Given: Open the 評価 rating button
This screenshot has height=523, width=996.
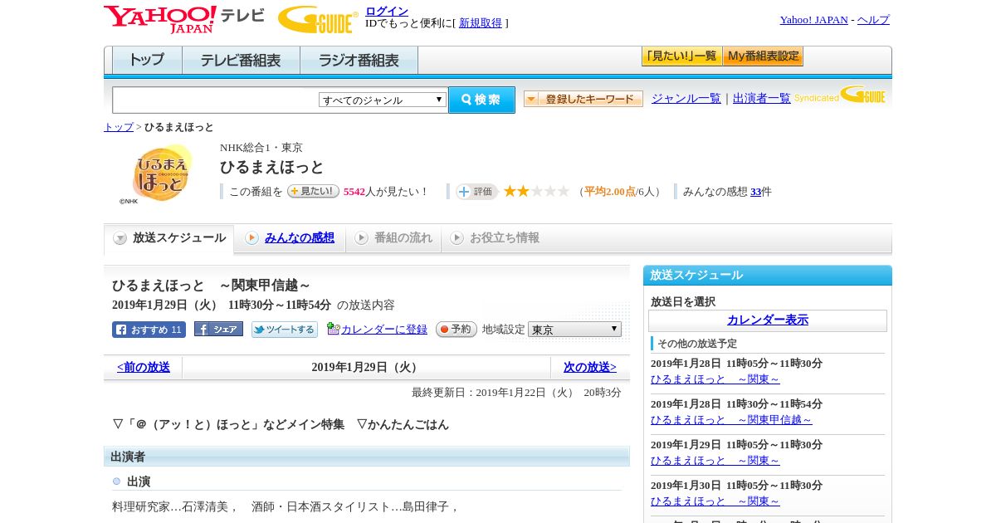Looking at the screenshot, I should pos(476,192).
